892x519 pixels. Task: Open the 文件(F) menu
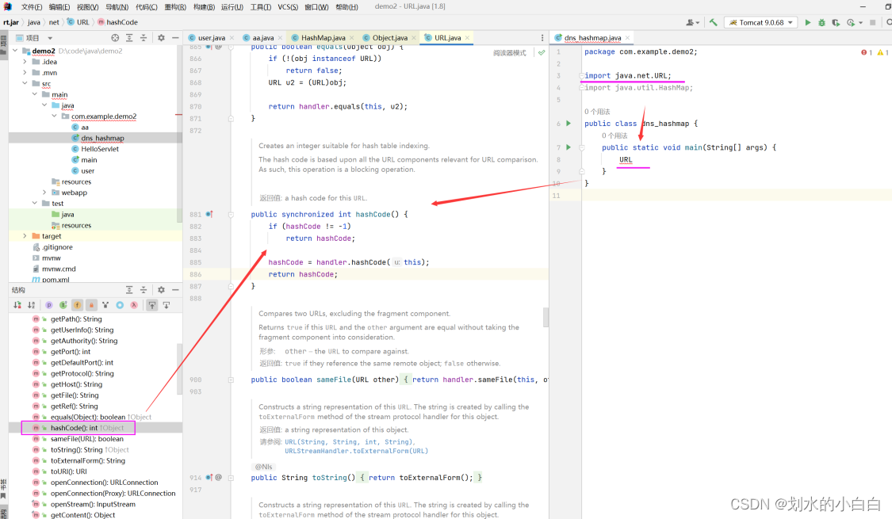point(31,7)
